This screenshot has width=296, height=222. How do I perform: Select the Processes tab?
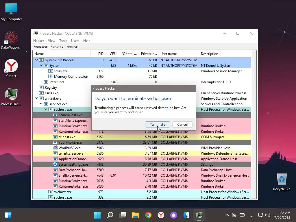(40, 47)
